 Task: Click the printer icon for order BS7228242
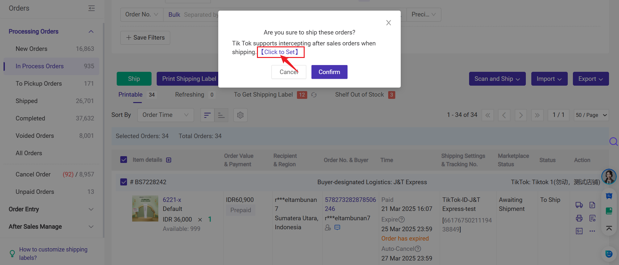tap(579, 218)
